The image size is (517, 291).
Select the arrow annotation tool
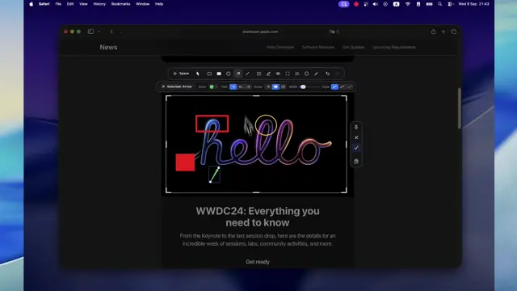point(238,74)
